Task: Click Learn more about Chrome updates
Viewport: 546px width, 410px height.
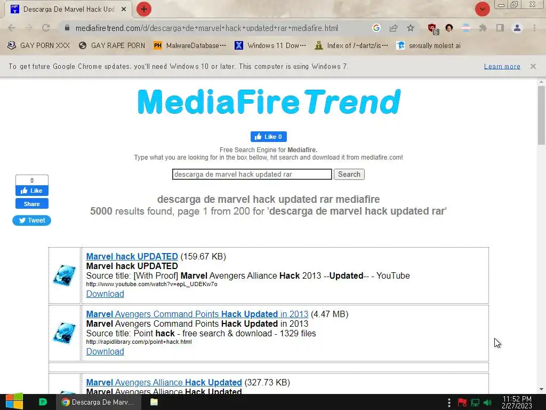Action: (x=502, y=66)
